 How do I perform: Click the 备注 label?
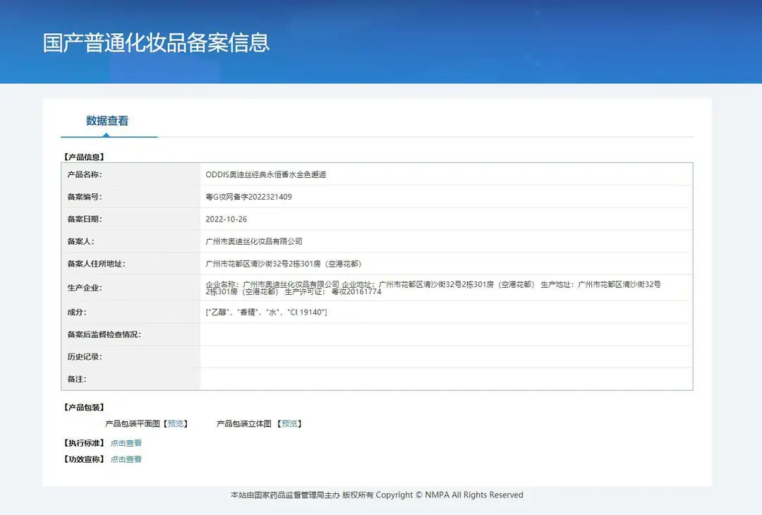click(x=77, y=379)
